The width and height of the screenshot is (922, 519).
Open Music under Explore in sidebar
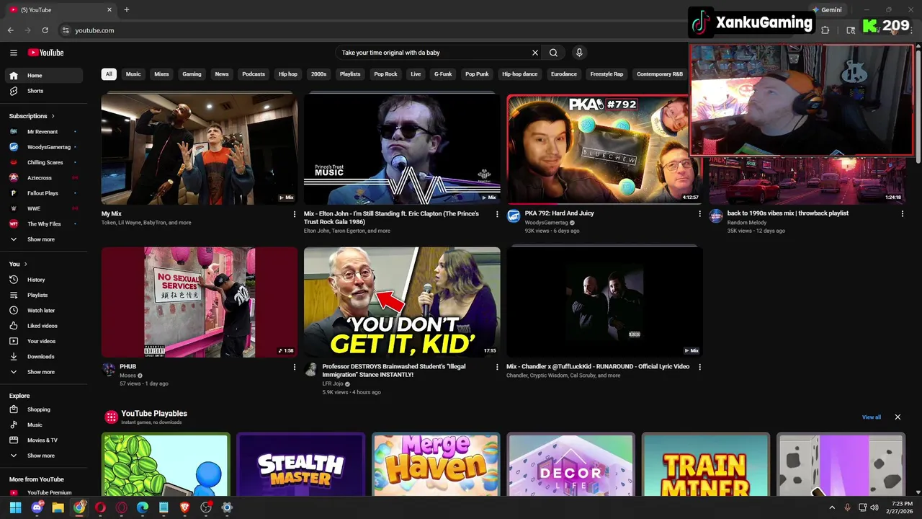[x=43, y=425]
